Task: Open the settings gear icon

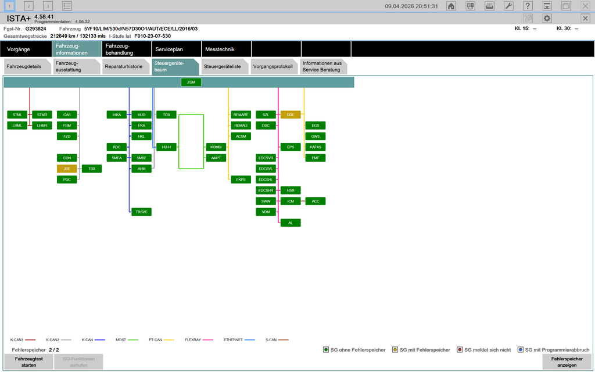Action: point(547,19)
